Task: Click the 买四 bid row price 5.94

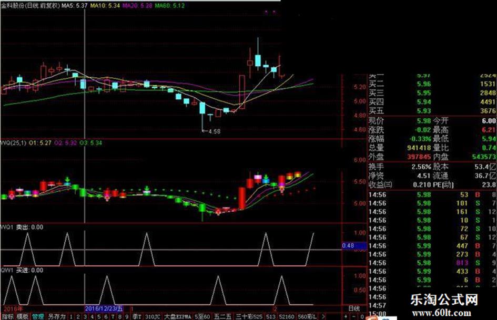Action: pyautogui.click(x=424, y=102)
